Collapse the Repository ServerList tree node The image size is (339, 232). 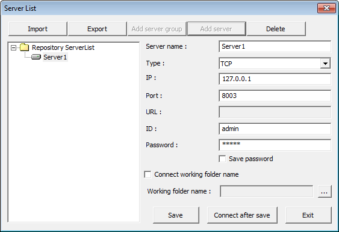click(14, 47)
